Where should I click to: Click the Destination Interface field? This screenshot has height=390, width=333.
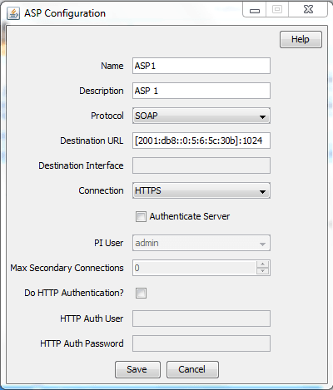click(201, 165)
